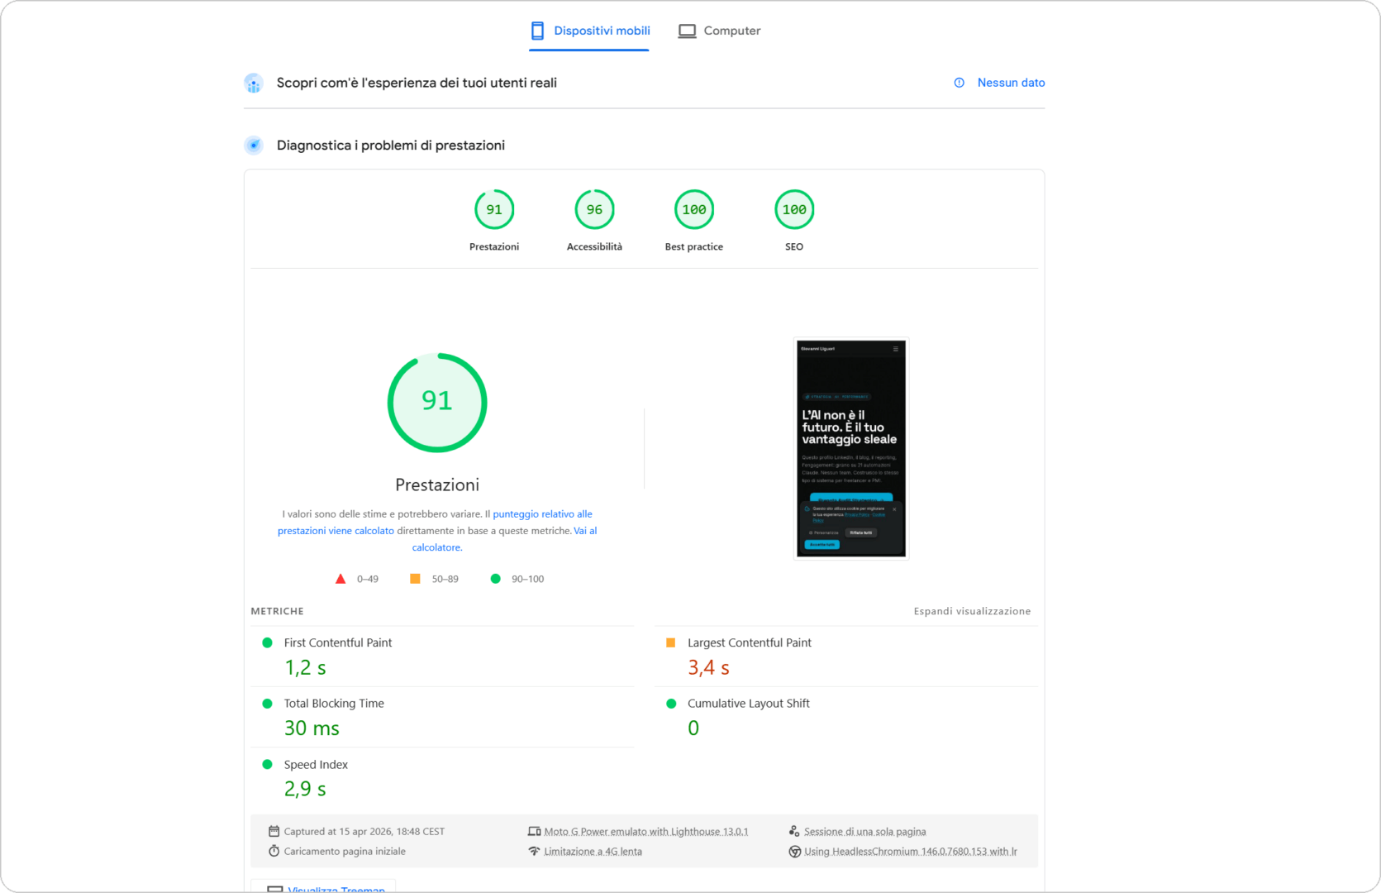Click the 2,9 s Speed Index value
The width and height of the screenshot is (1381, 893).
[305, 790]
